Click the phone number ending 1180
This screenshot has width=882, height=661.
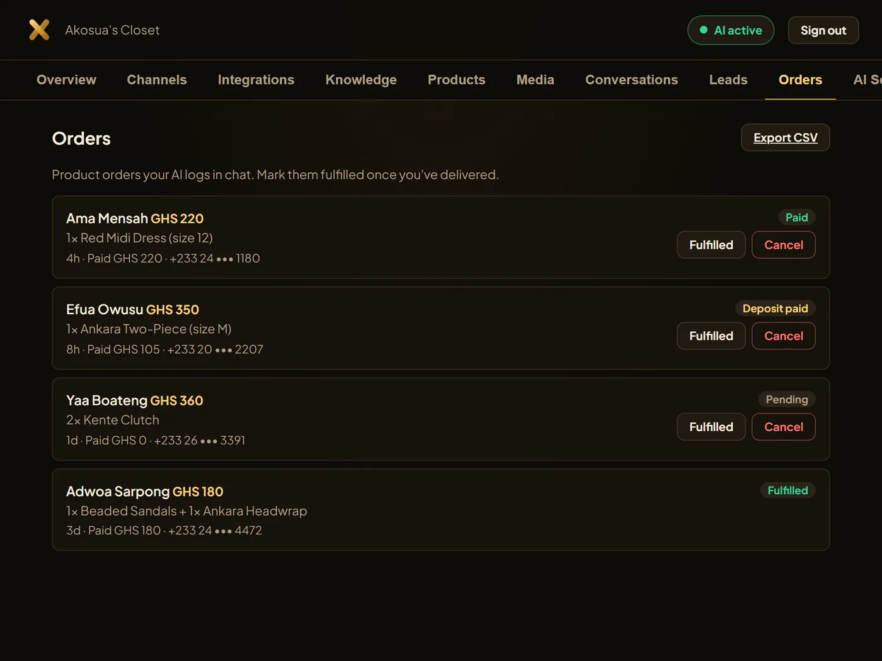point(215,258)
